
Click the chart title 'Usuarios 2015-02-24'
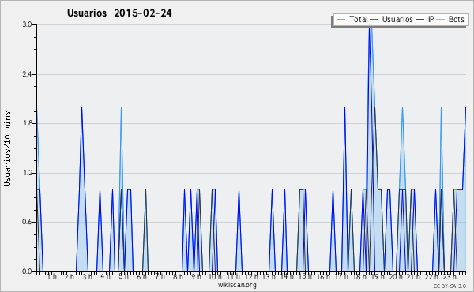click(119, 13)
